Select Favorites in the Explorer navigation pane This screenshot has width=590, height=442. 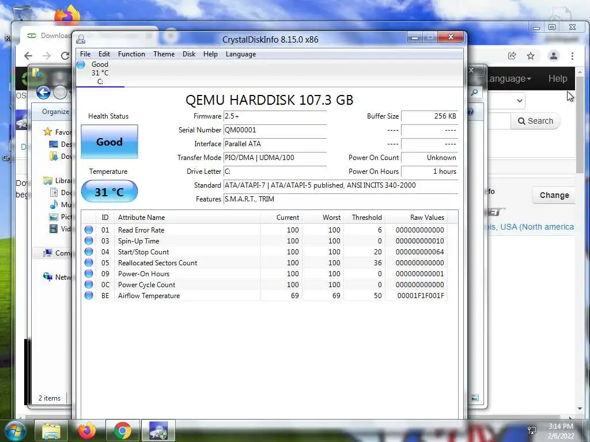pos(58,132)
